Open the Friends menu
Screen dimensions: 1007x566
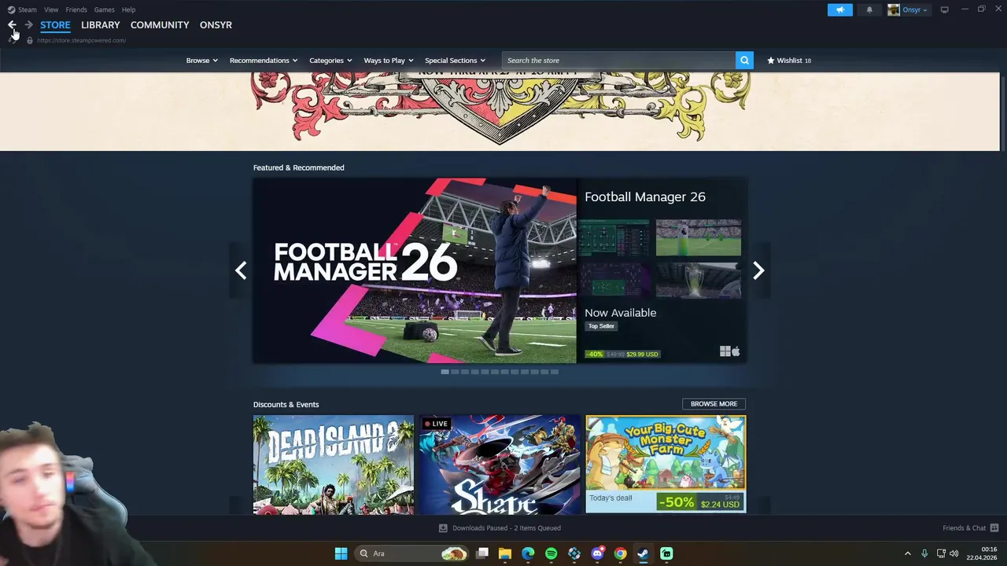[x=76, y=9]
